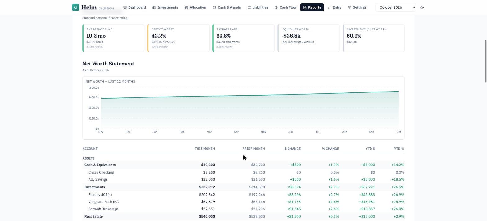Click the ACCOUNT column header
Viewport: 487px width, 221px height.
(x=90, y=149)
